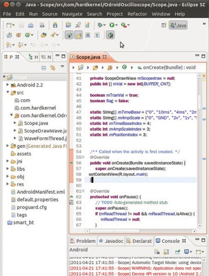Open the Help menu
Screen dimensions: 209x276
point(180,14)
